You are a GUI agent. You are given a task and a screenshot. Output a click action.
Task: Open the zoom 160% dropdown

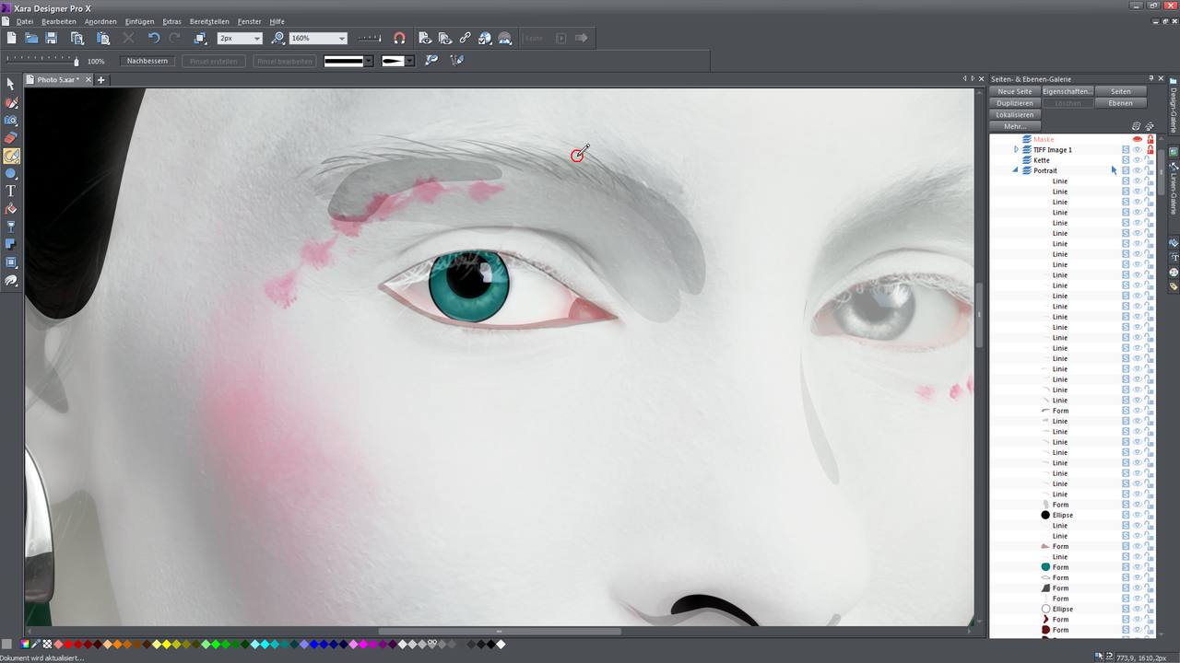pos(342,38)
